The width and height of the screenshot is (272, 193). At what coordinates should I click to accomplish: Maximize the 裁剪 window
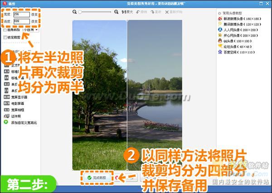tap(261, 3)
